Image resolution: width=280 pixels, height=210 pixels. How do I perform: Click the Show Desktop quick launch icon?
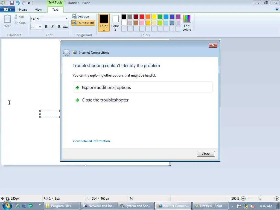24,206
